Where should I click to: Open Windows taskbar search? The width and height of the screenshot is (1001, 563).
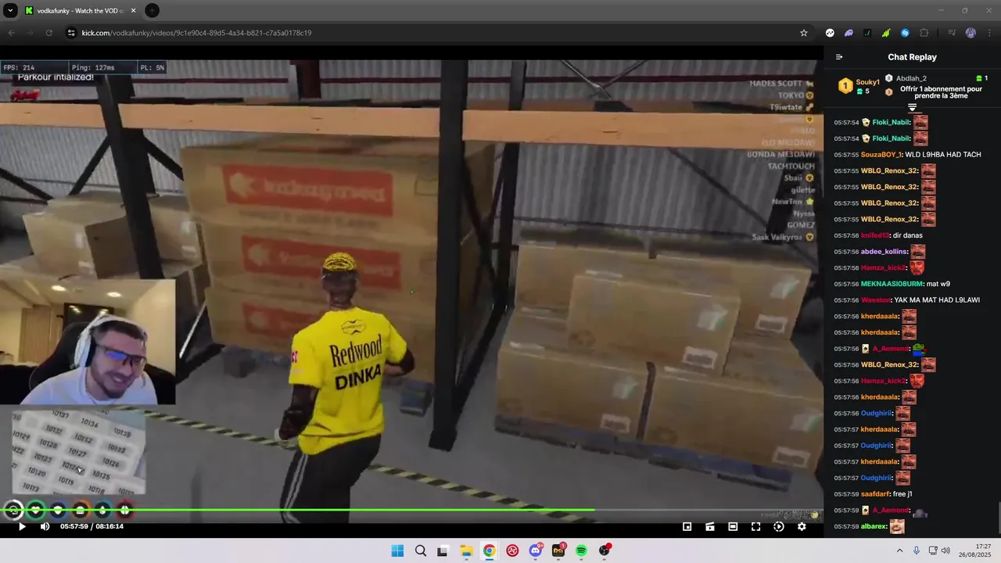[421, 550]
